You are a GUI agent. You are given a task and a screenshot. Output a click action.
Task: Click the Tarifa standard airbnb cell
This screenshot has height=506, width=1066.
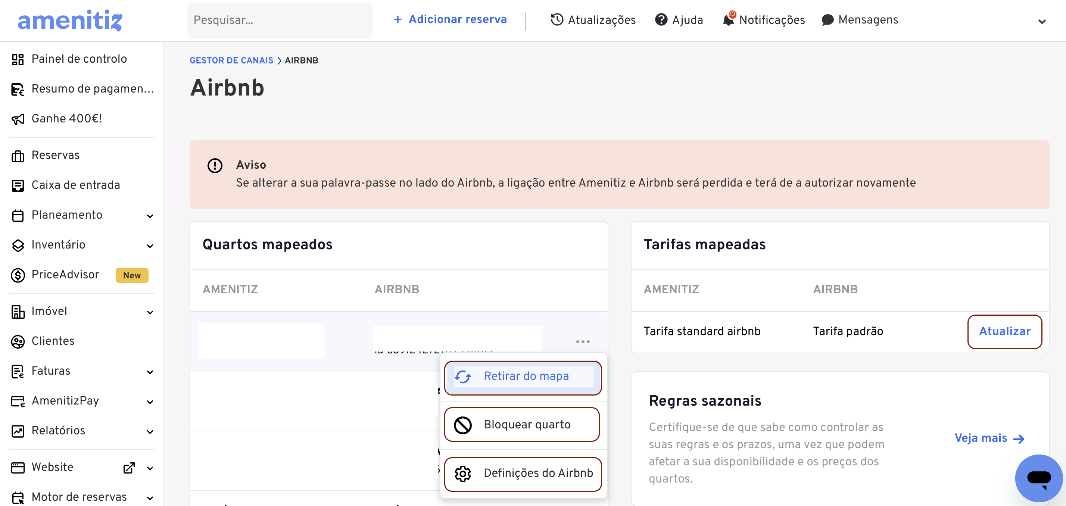pos(702,332)
